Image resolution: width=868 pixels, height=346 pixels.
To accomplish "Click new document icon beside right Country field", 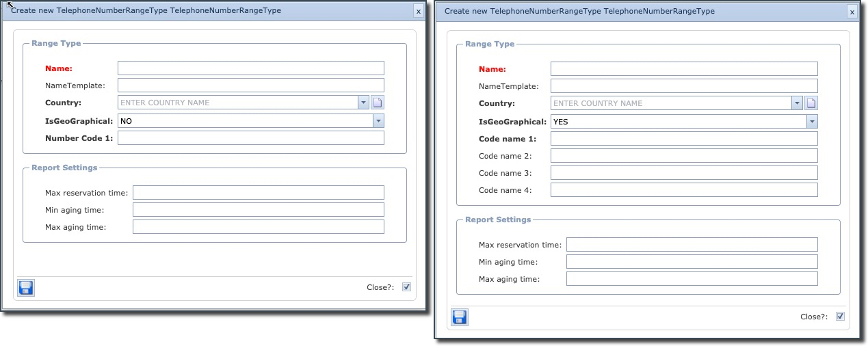I will (x=811, y=103).
